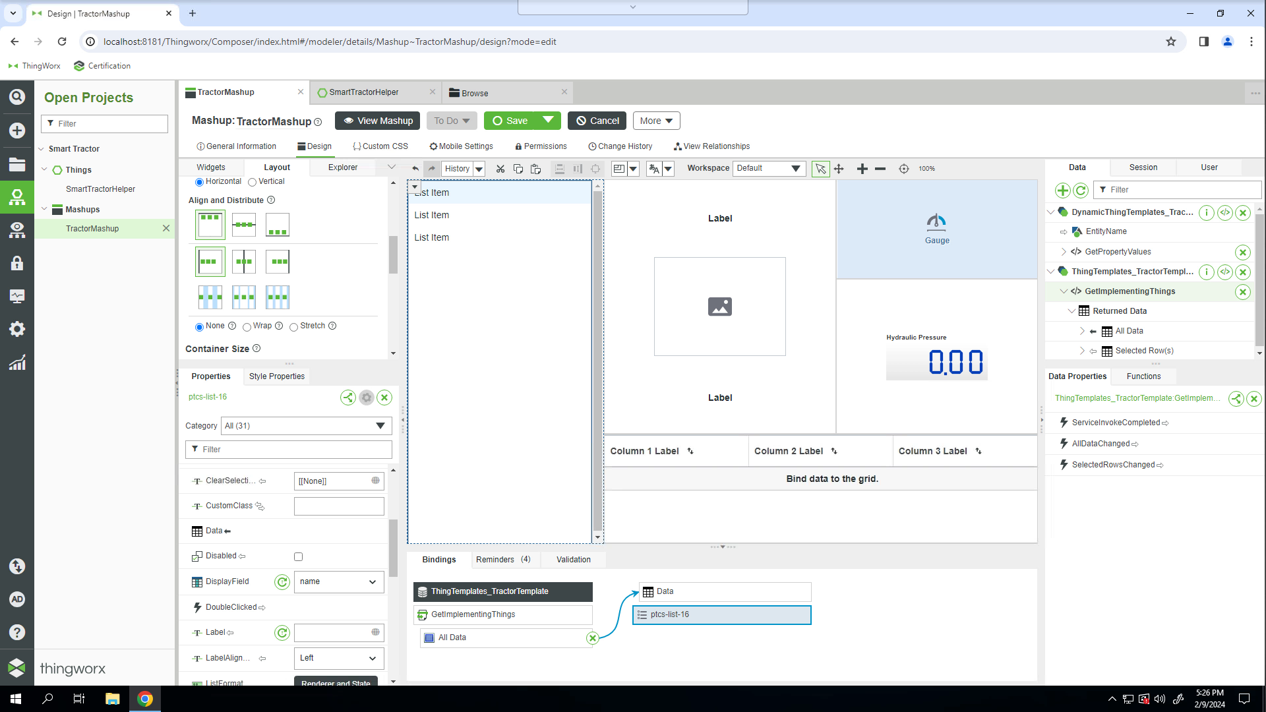Click the copy icon in design toolbar

pyautogui.click(x=518, y=169)
